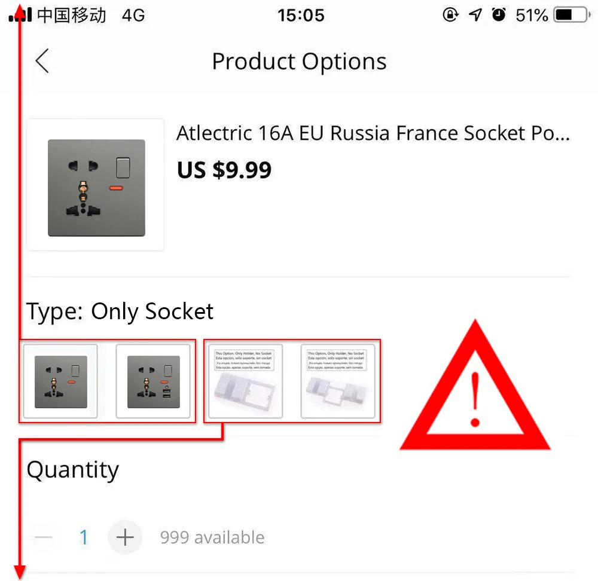Tap the location arrow status icon
This screenshot has width=598, height=581.
(x=475, y=15)
